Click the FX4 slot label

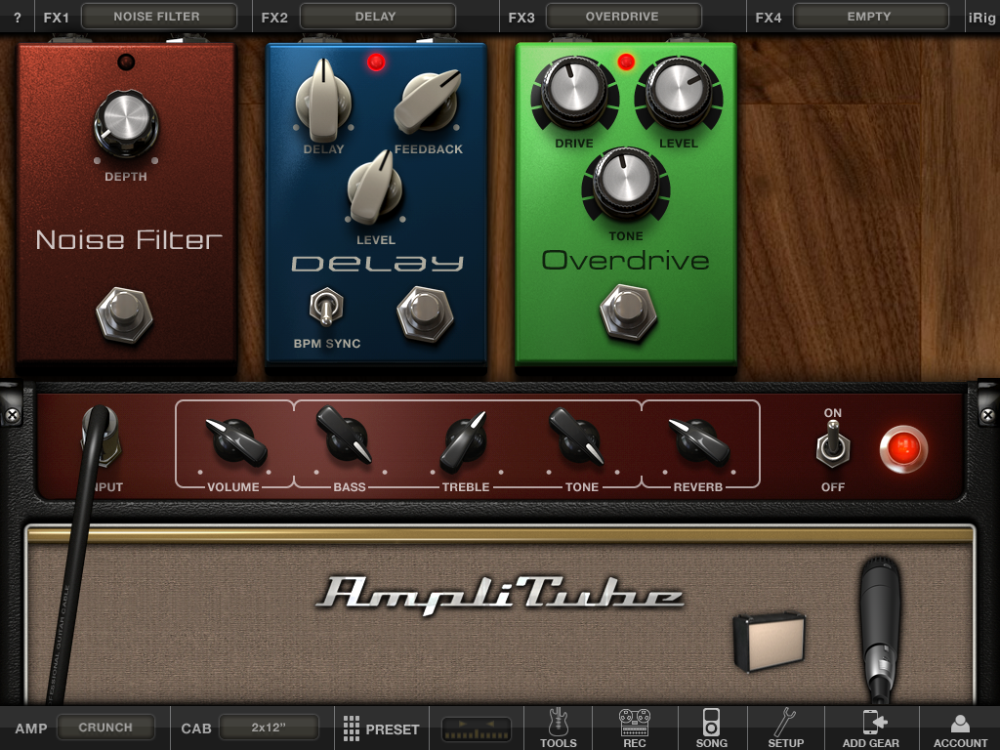pyautogui.click(x=768, y=18)
